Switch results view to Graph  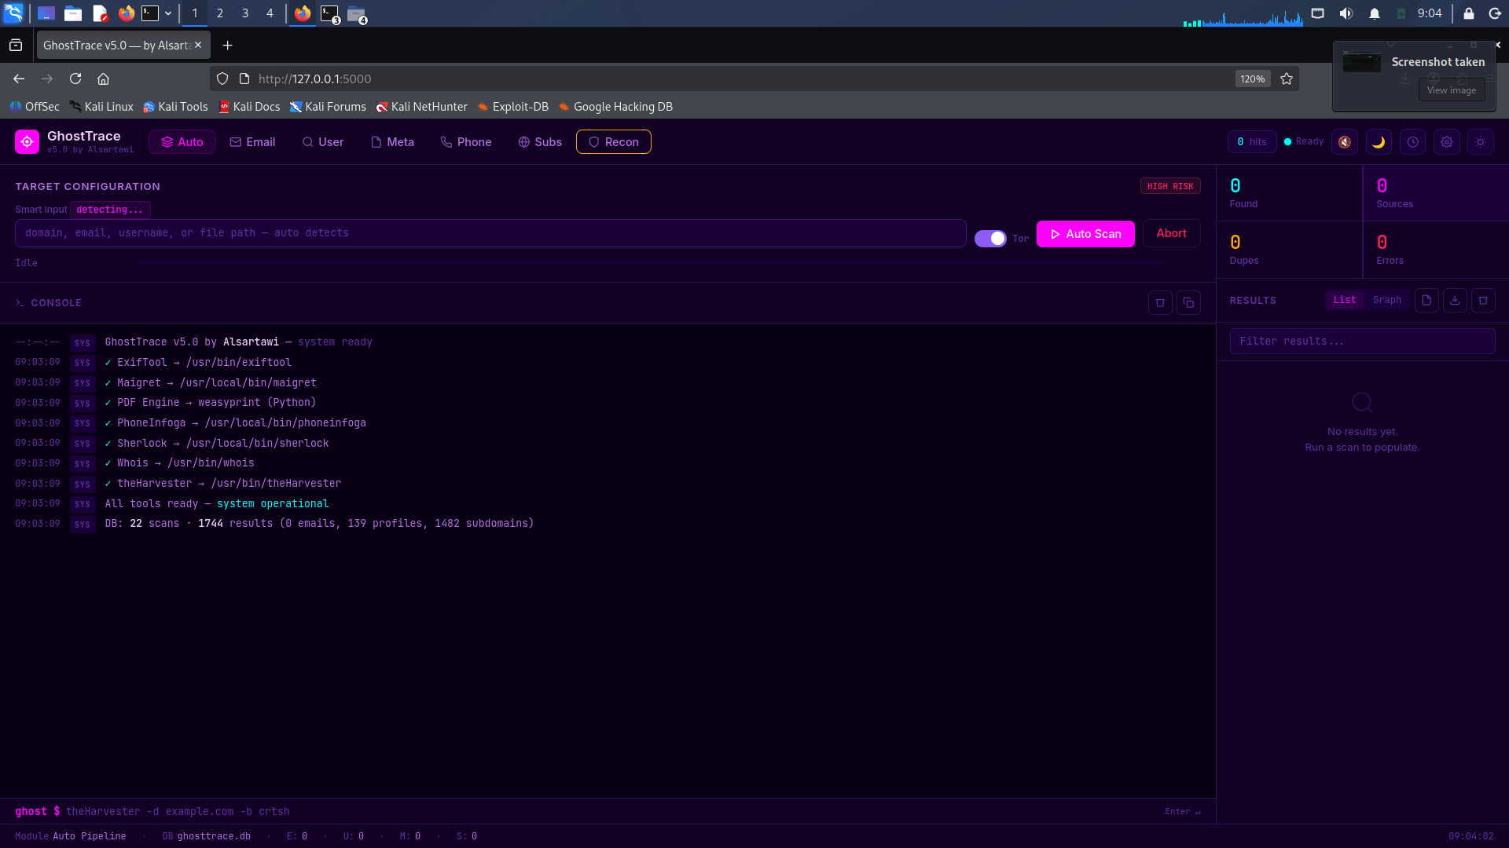(1386, 300)
